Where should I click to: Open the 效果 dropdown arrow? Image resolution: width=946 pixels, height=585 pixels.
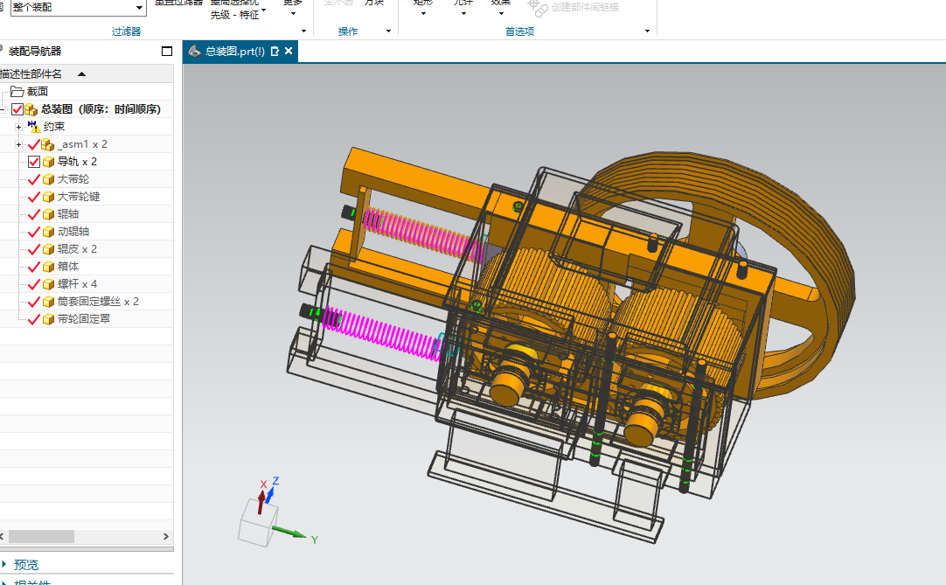coord(501,13)
